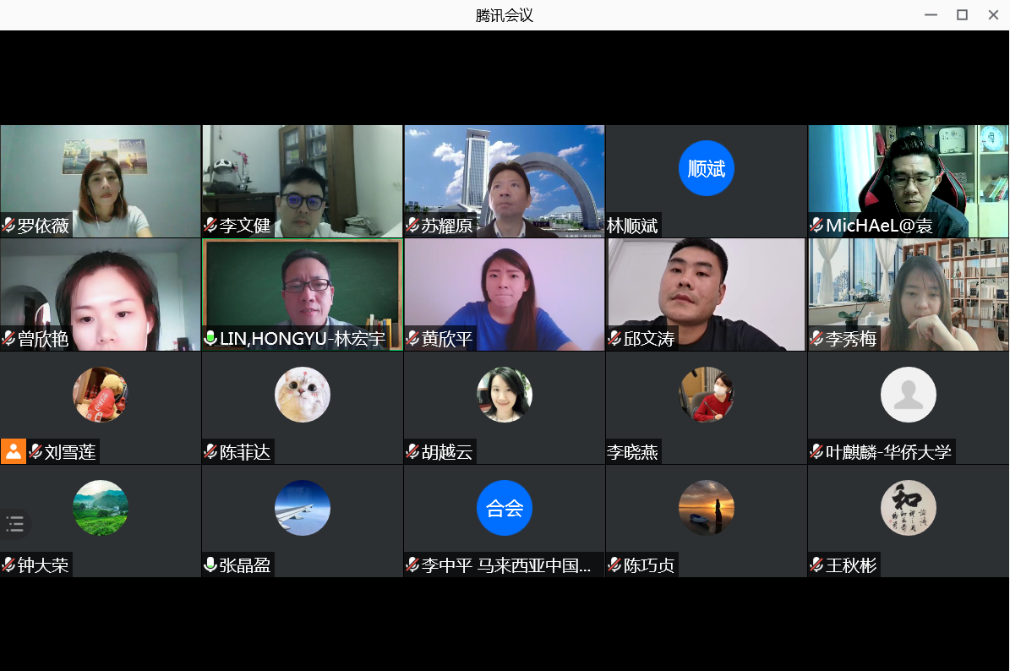
Task: Click muted mic icon beside 钟大荣
Action: (8, 565)
